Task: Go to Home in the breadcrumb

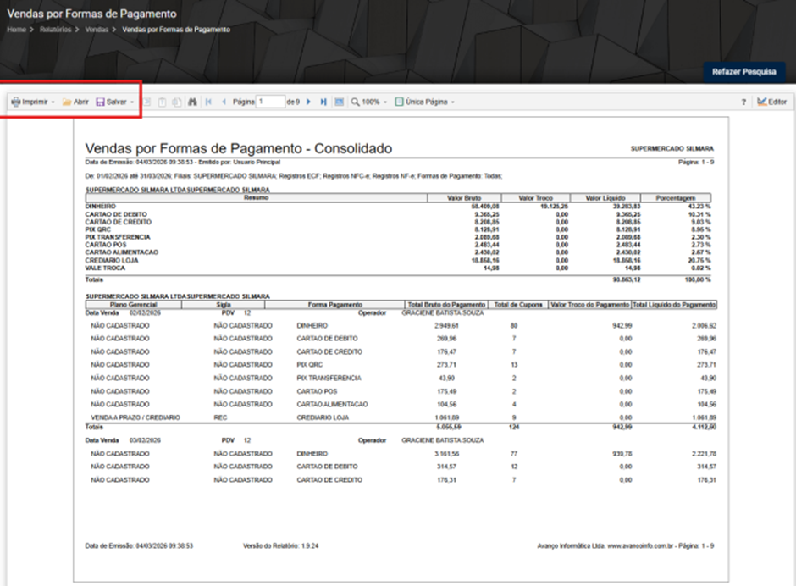Action: coord(16,30)
